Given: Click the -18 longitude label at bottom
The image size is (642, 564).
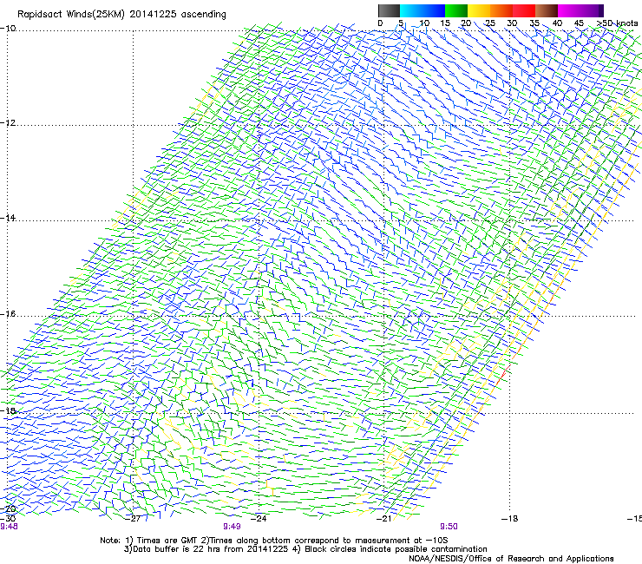Looking at the screenshot, I should pyautogui.click(x=509, y=519).
